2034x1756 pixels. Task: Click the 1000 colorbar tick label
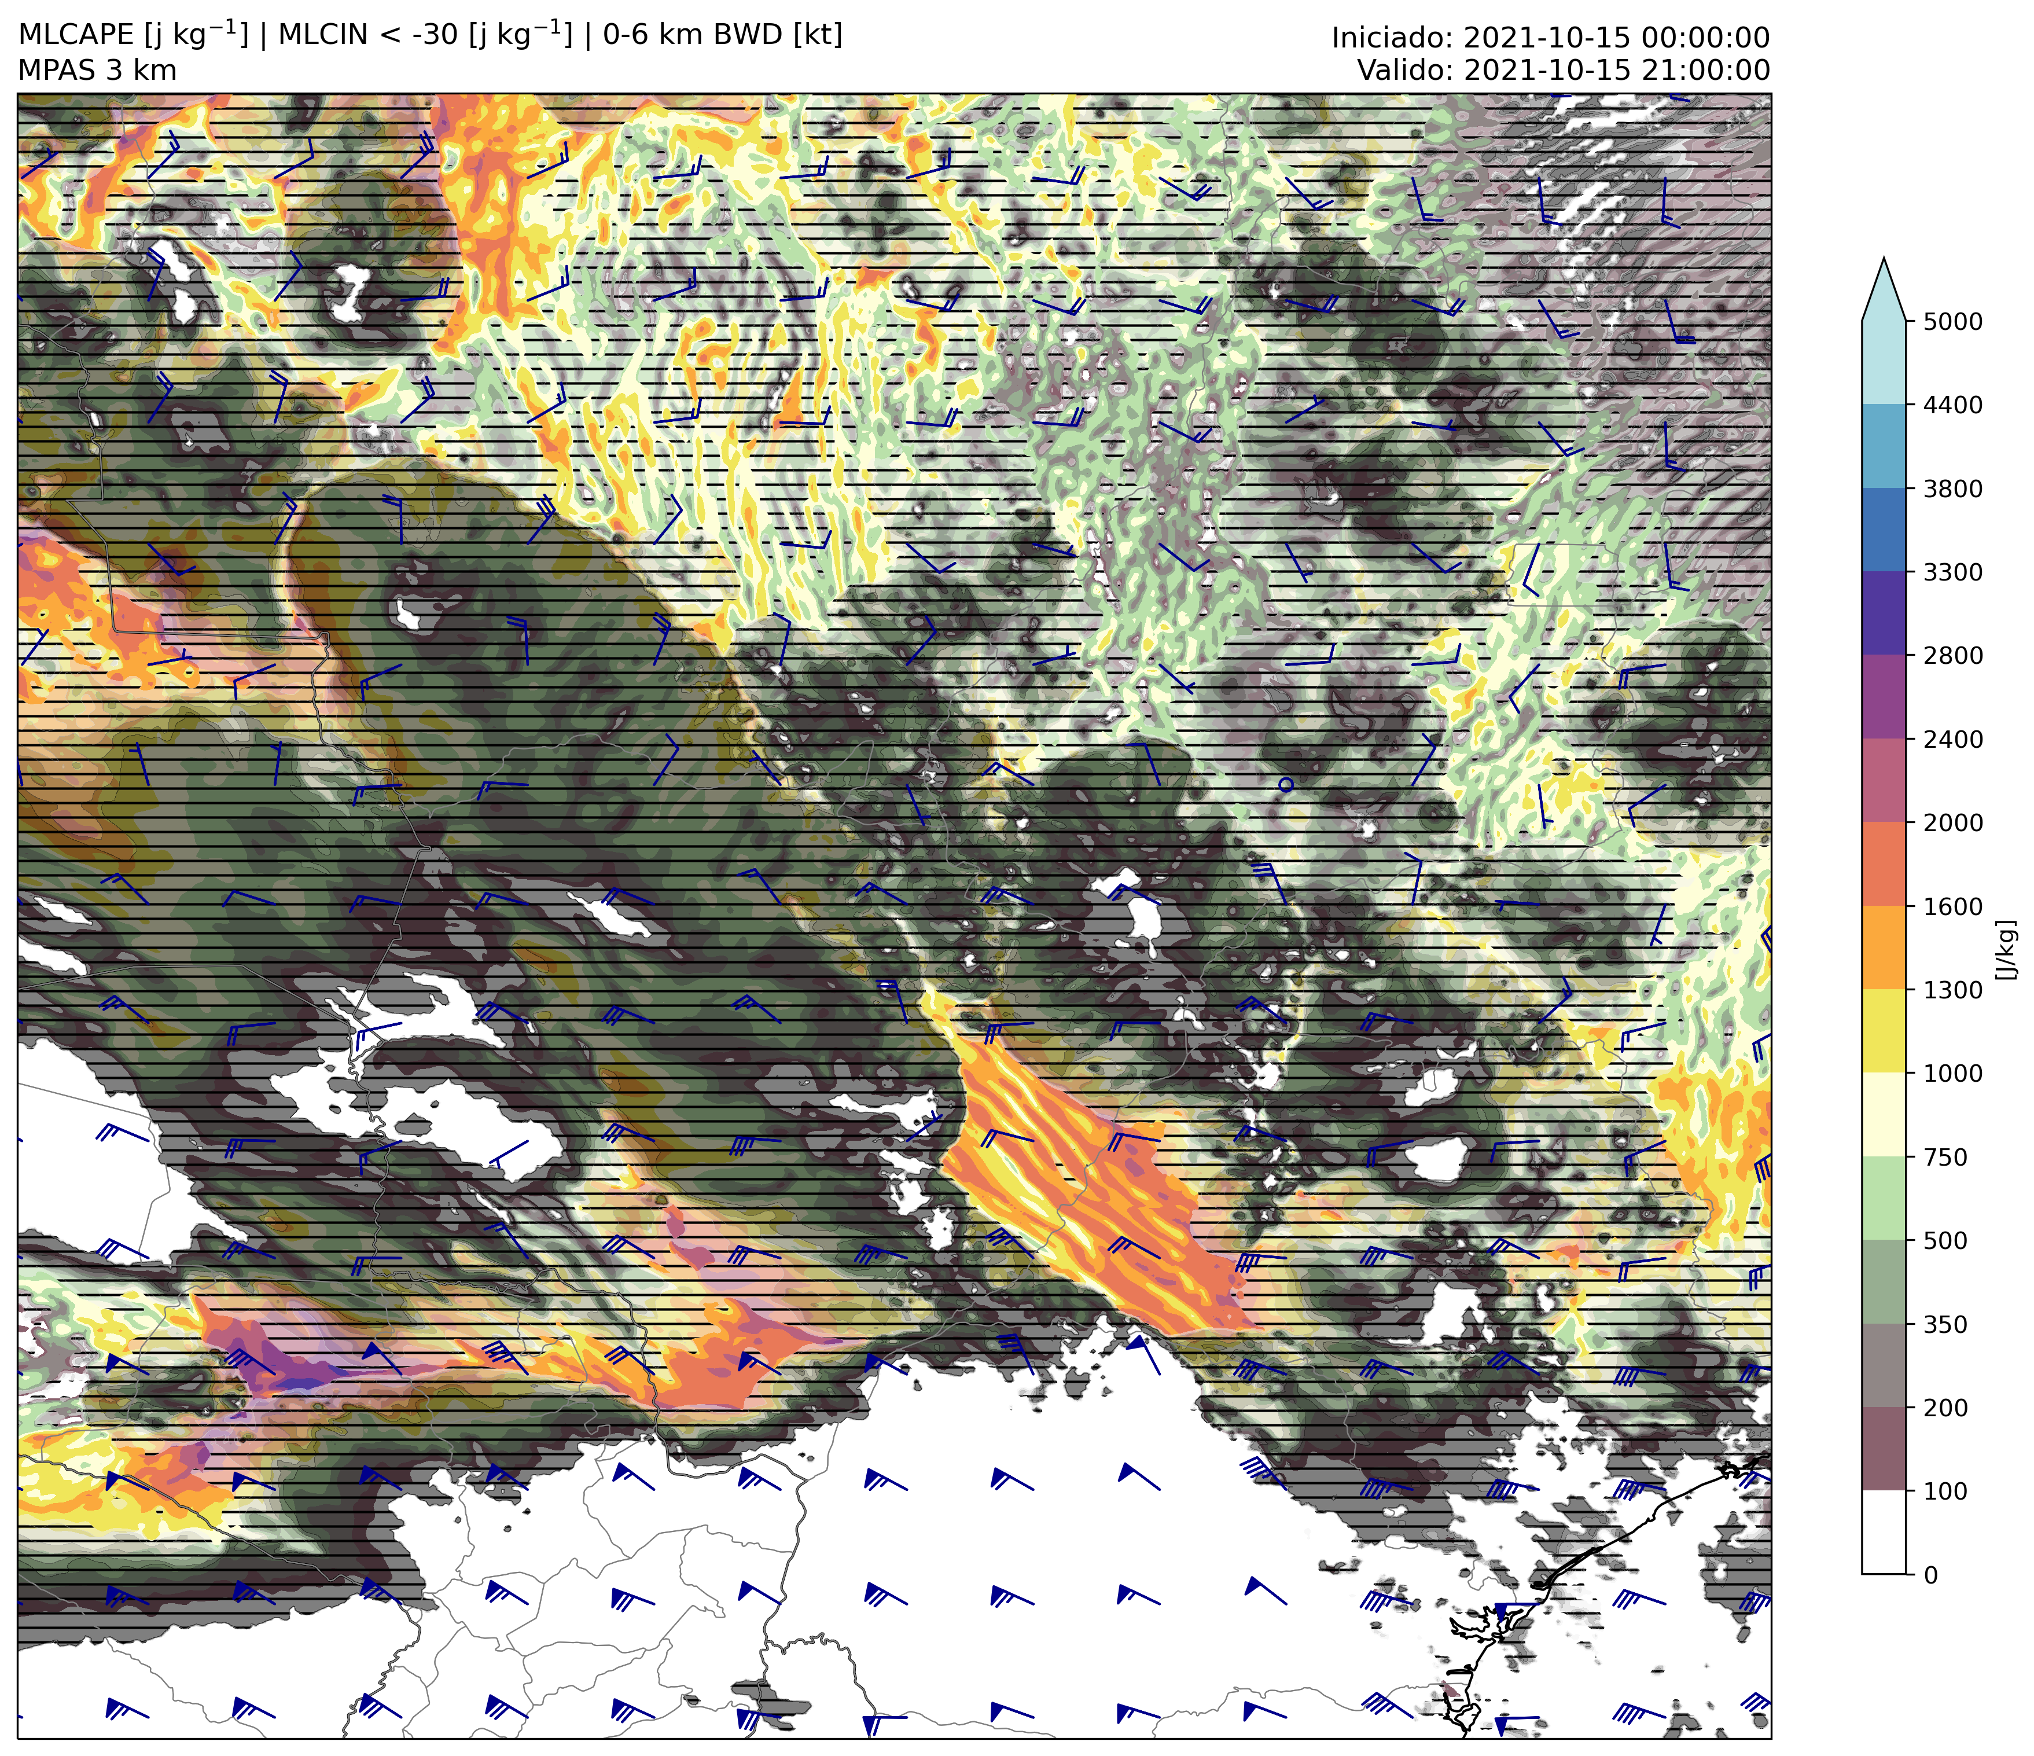tap(1952, 1074)
